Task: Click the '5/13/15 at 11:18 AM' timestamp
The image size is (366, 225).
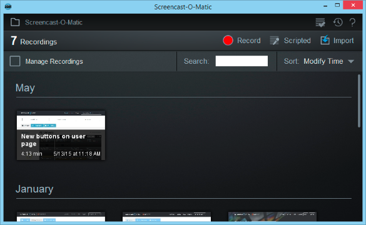Action: point(77,154)
